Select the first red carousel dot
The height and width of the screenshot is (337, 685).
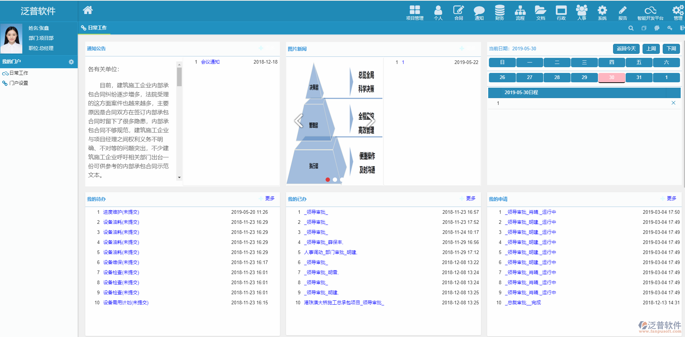pyautogui.click(x=328, y=180)
